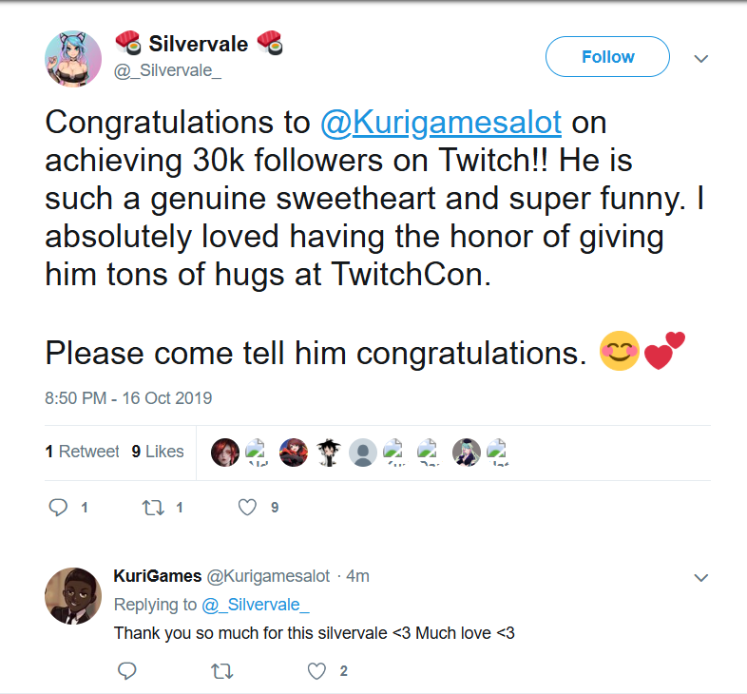
Task: Open the @_Silvervale_ replying-to link
Action: click(256, 605)
